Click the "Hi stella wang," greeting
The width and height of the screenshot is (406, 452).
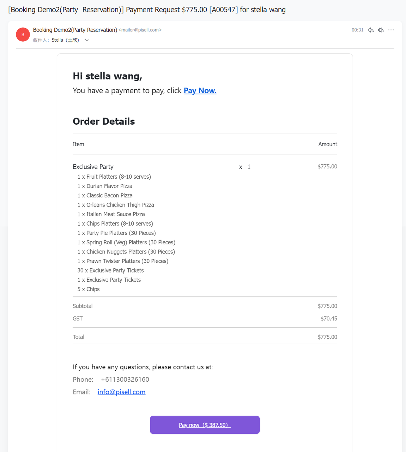[x=107, y=76]
